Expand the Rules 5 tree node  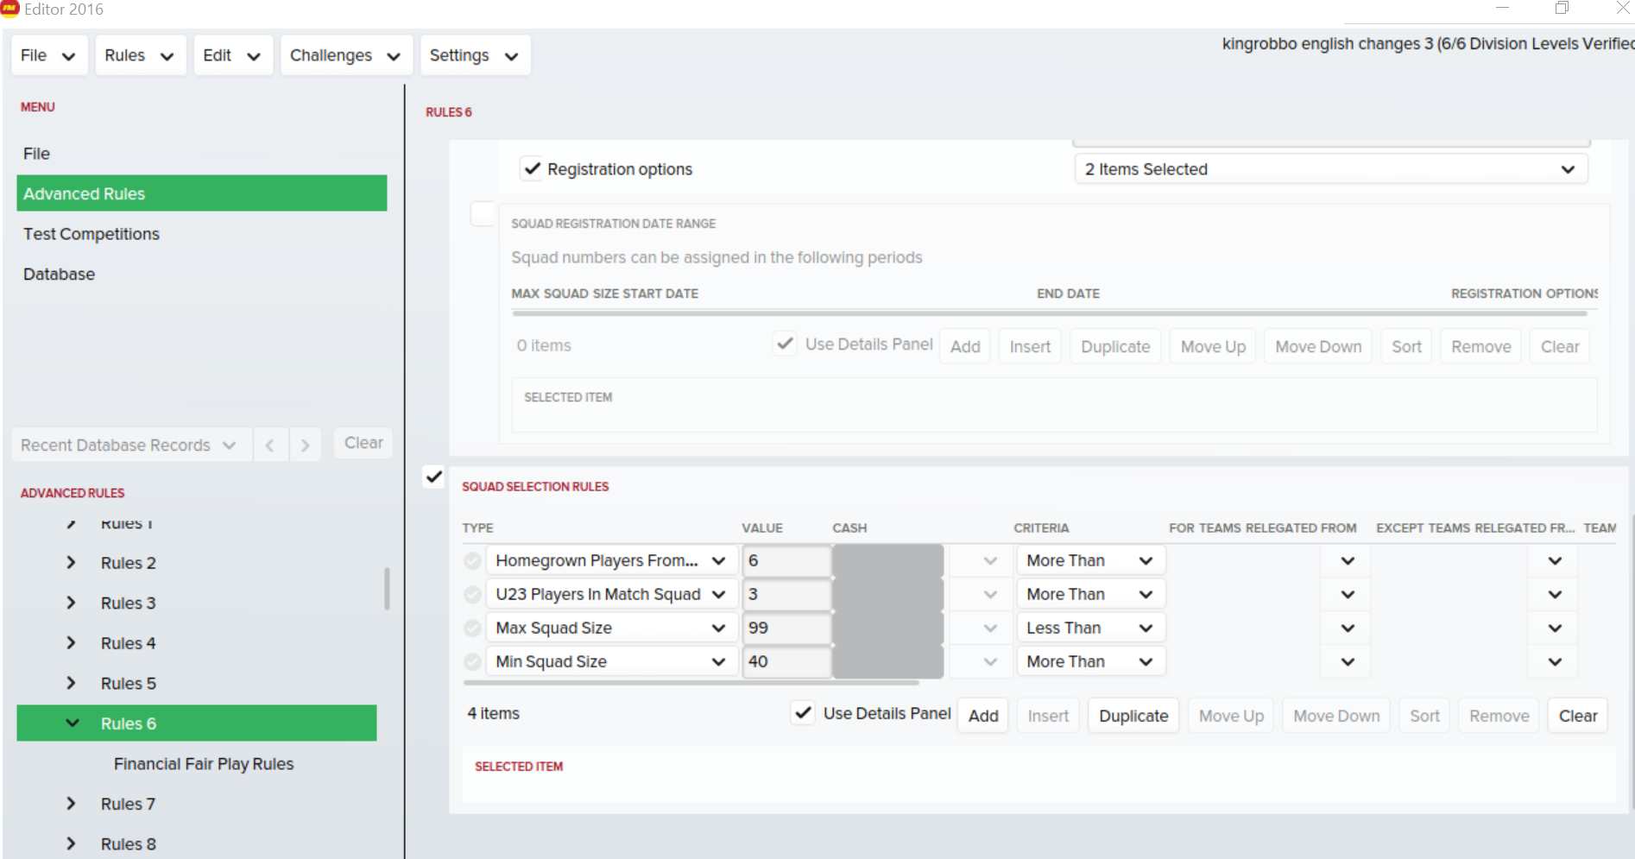tap(72, 683)
